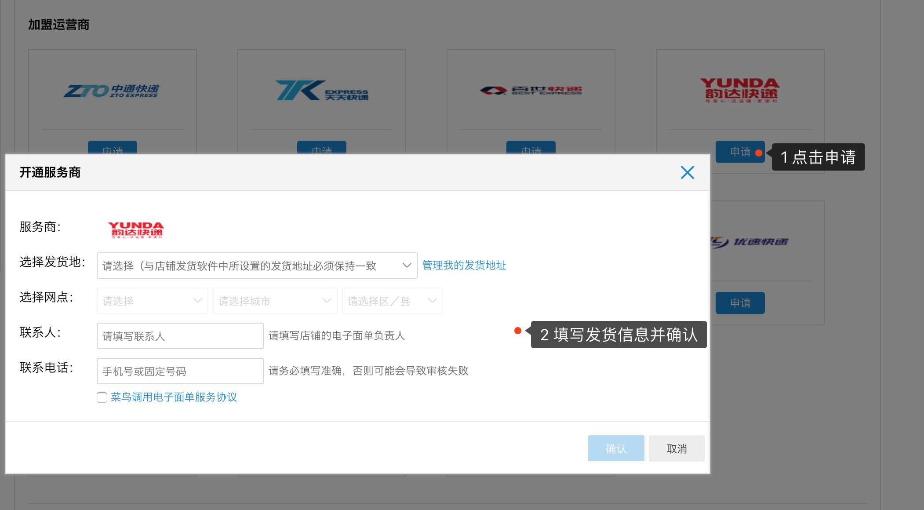Click 申请 under the YUNDA 韵达快递 card
This screenshot has height=510, width=924.
[x=740, y=152]
